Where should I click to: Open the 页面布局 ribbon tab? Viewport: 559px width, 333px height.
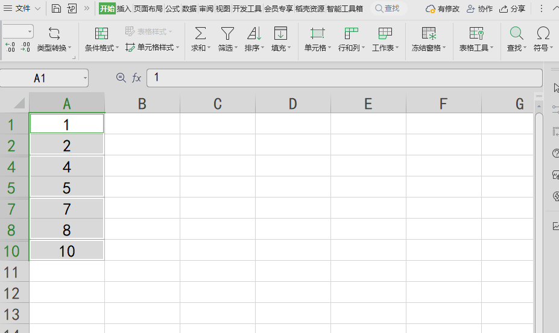(x=148, y=8)
